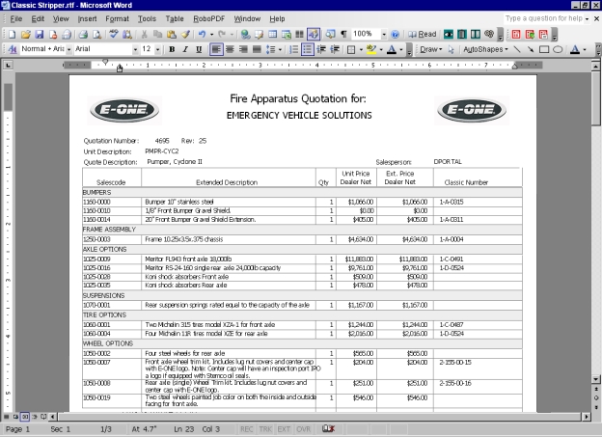This screenshot has height=437, width=602.
Task: Toggle Italic formatting
Action: coord(185,49)
